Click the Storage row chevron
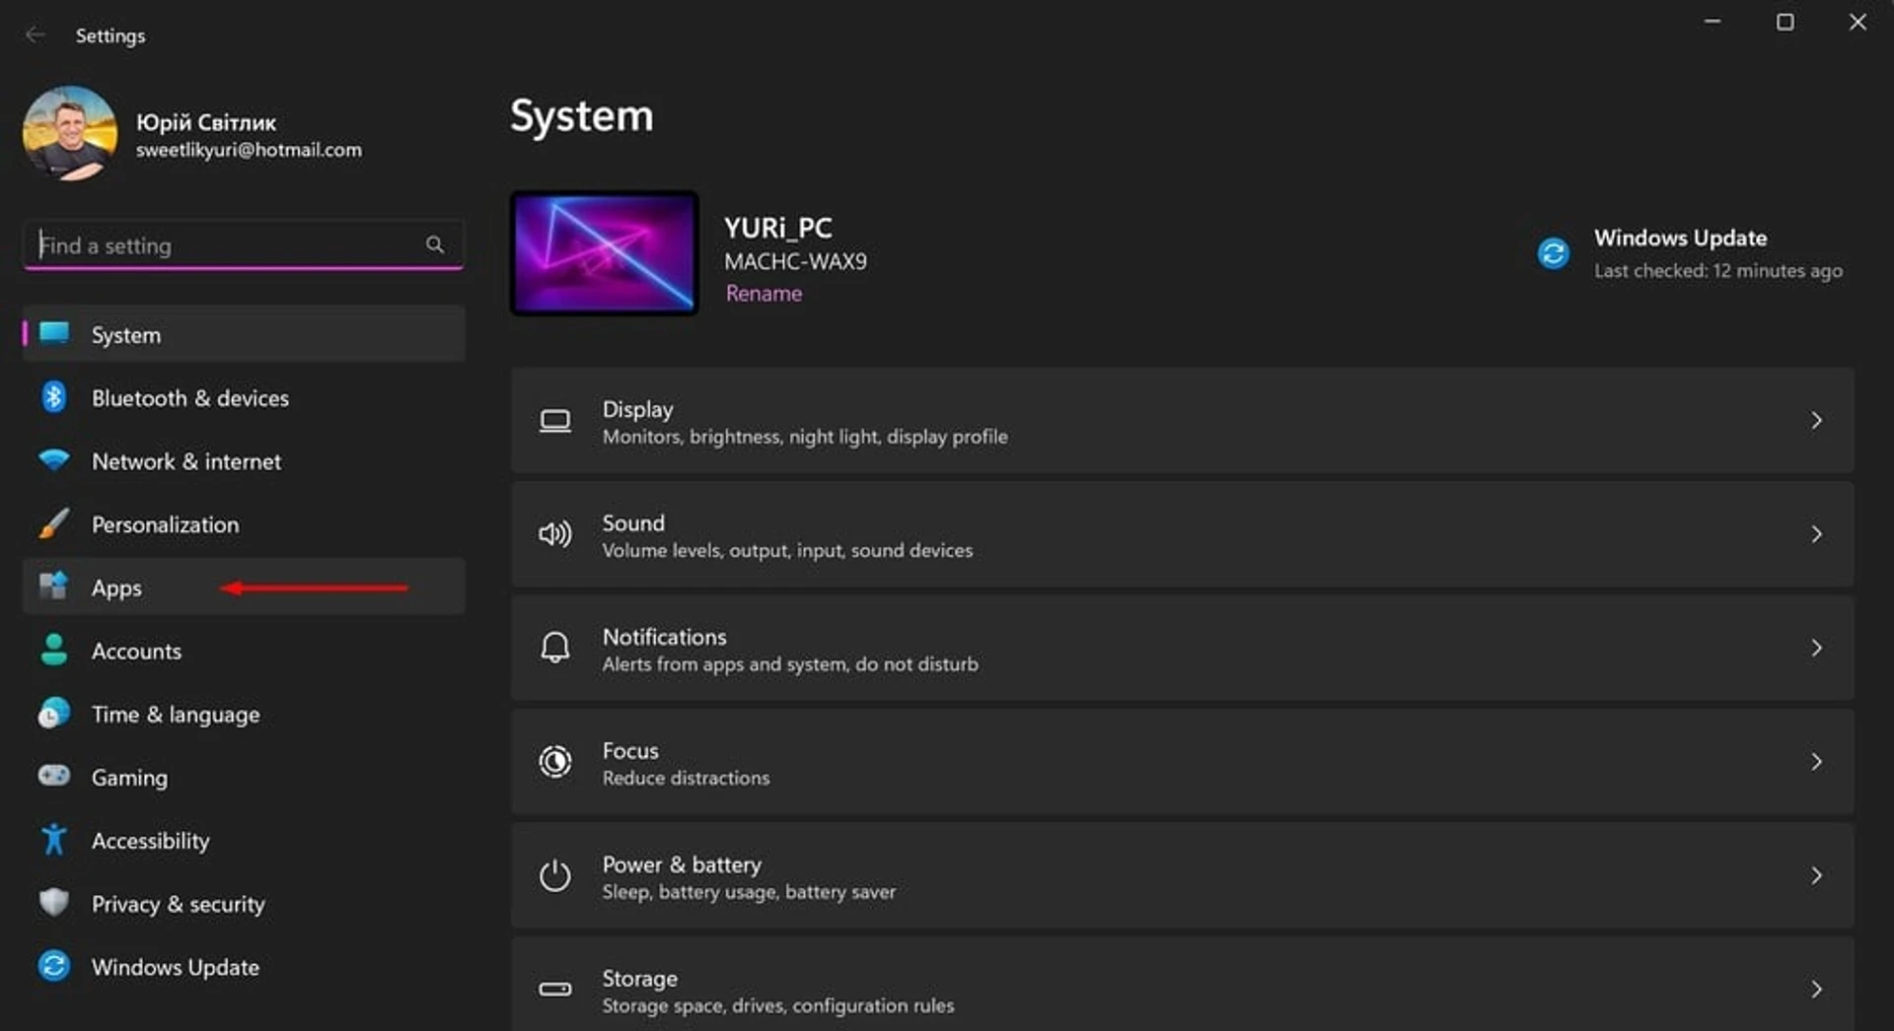The image size is (1894, 1031). (1816, 989)
